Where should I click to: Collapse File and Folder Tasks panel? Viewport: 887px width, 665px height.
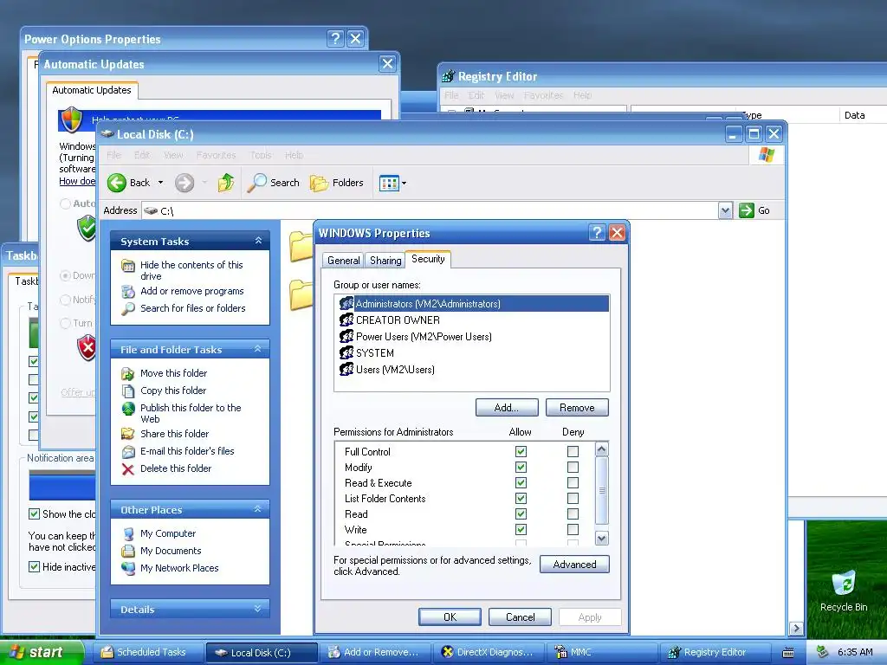tap(258, 349)
